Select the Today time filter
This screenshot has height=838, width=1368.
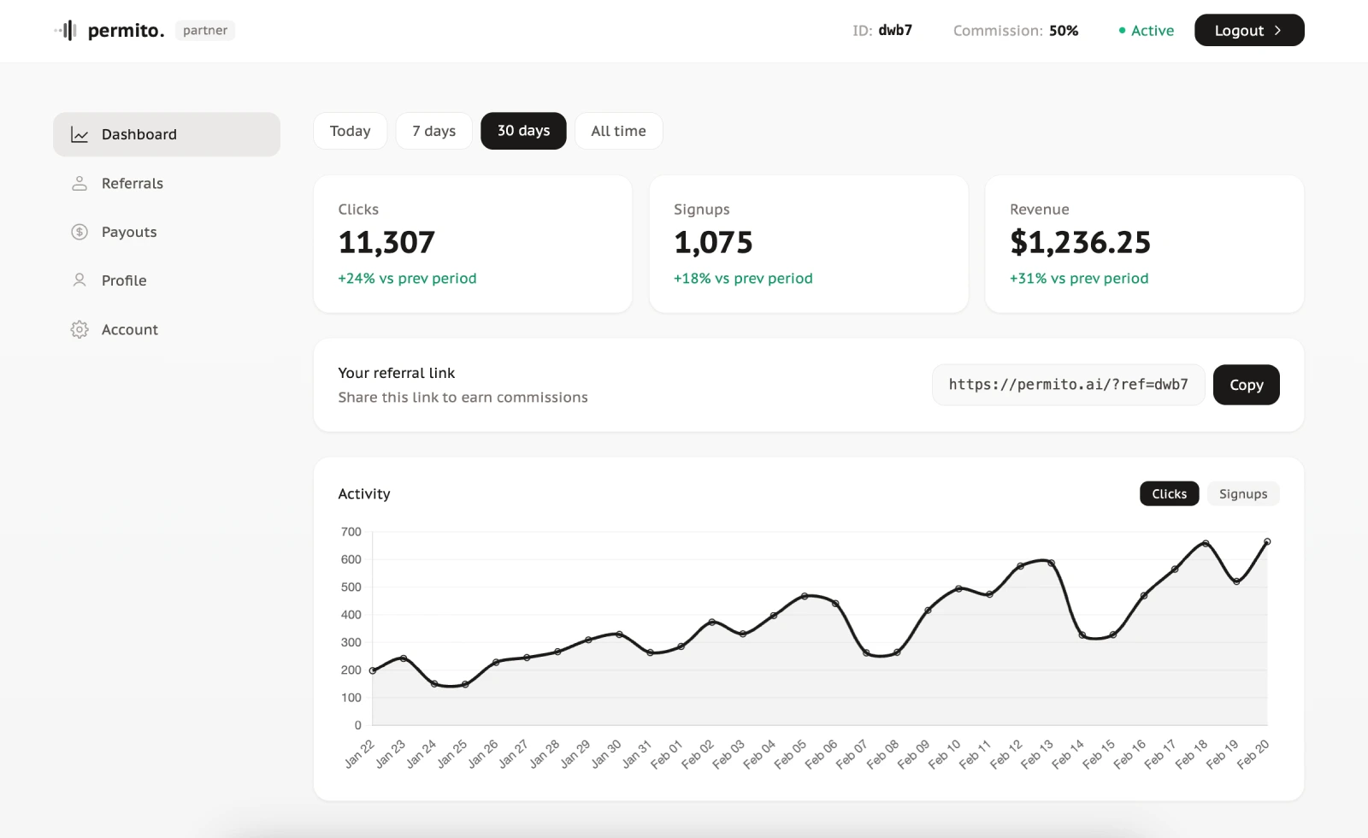[350, 130]
